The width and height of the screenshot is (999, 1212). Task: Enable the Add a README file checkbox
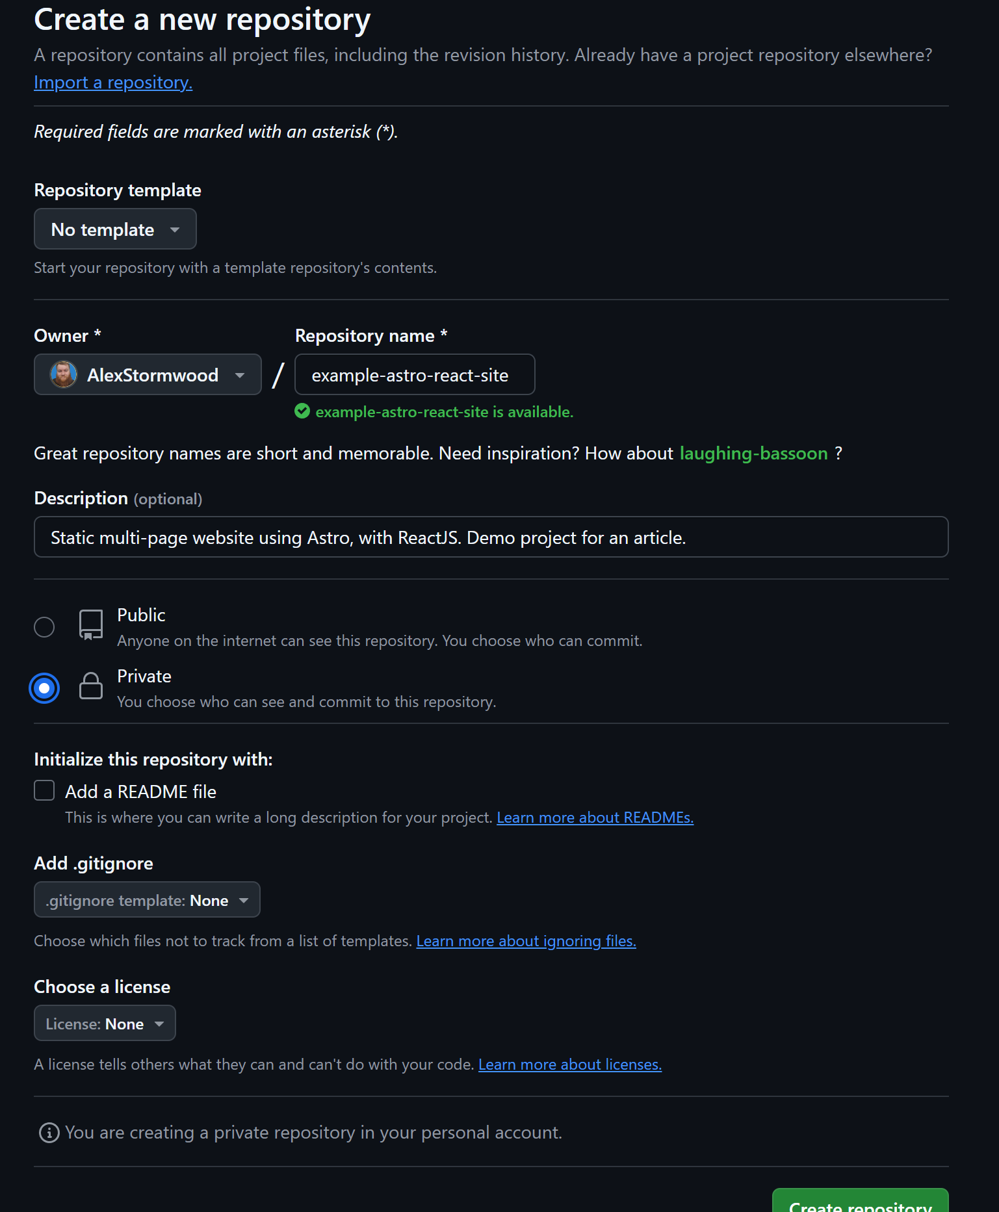tap(44, 790)
